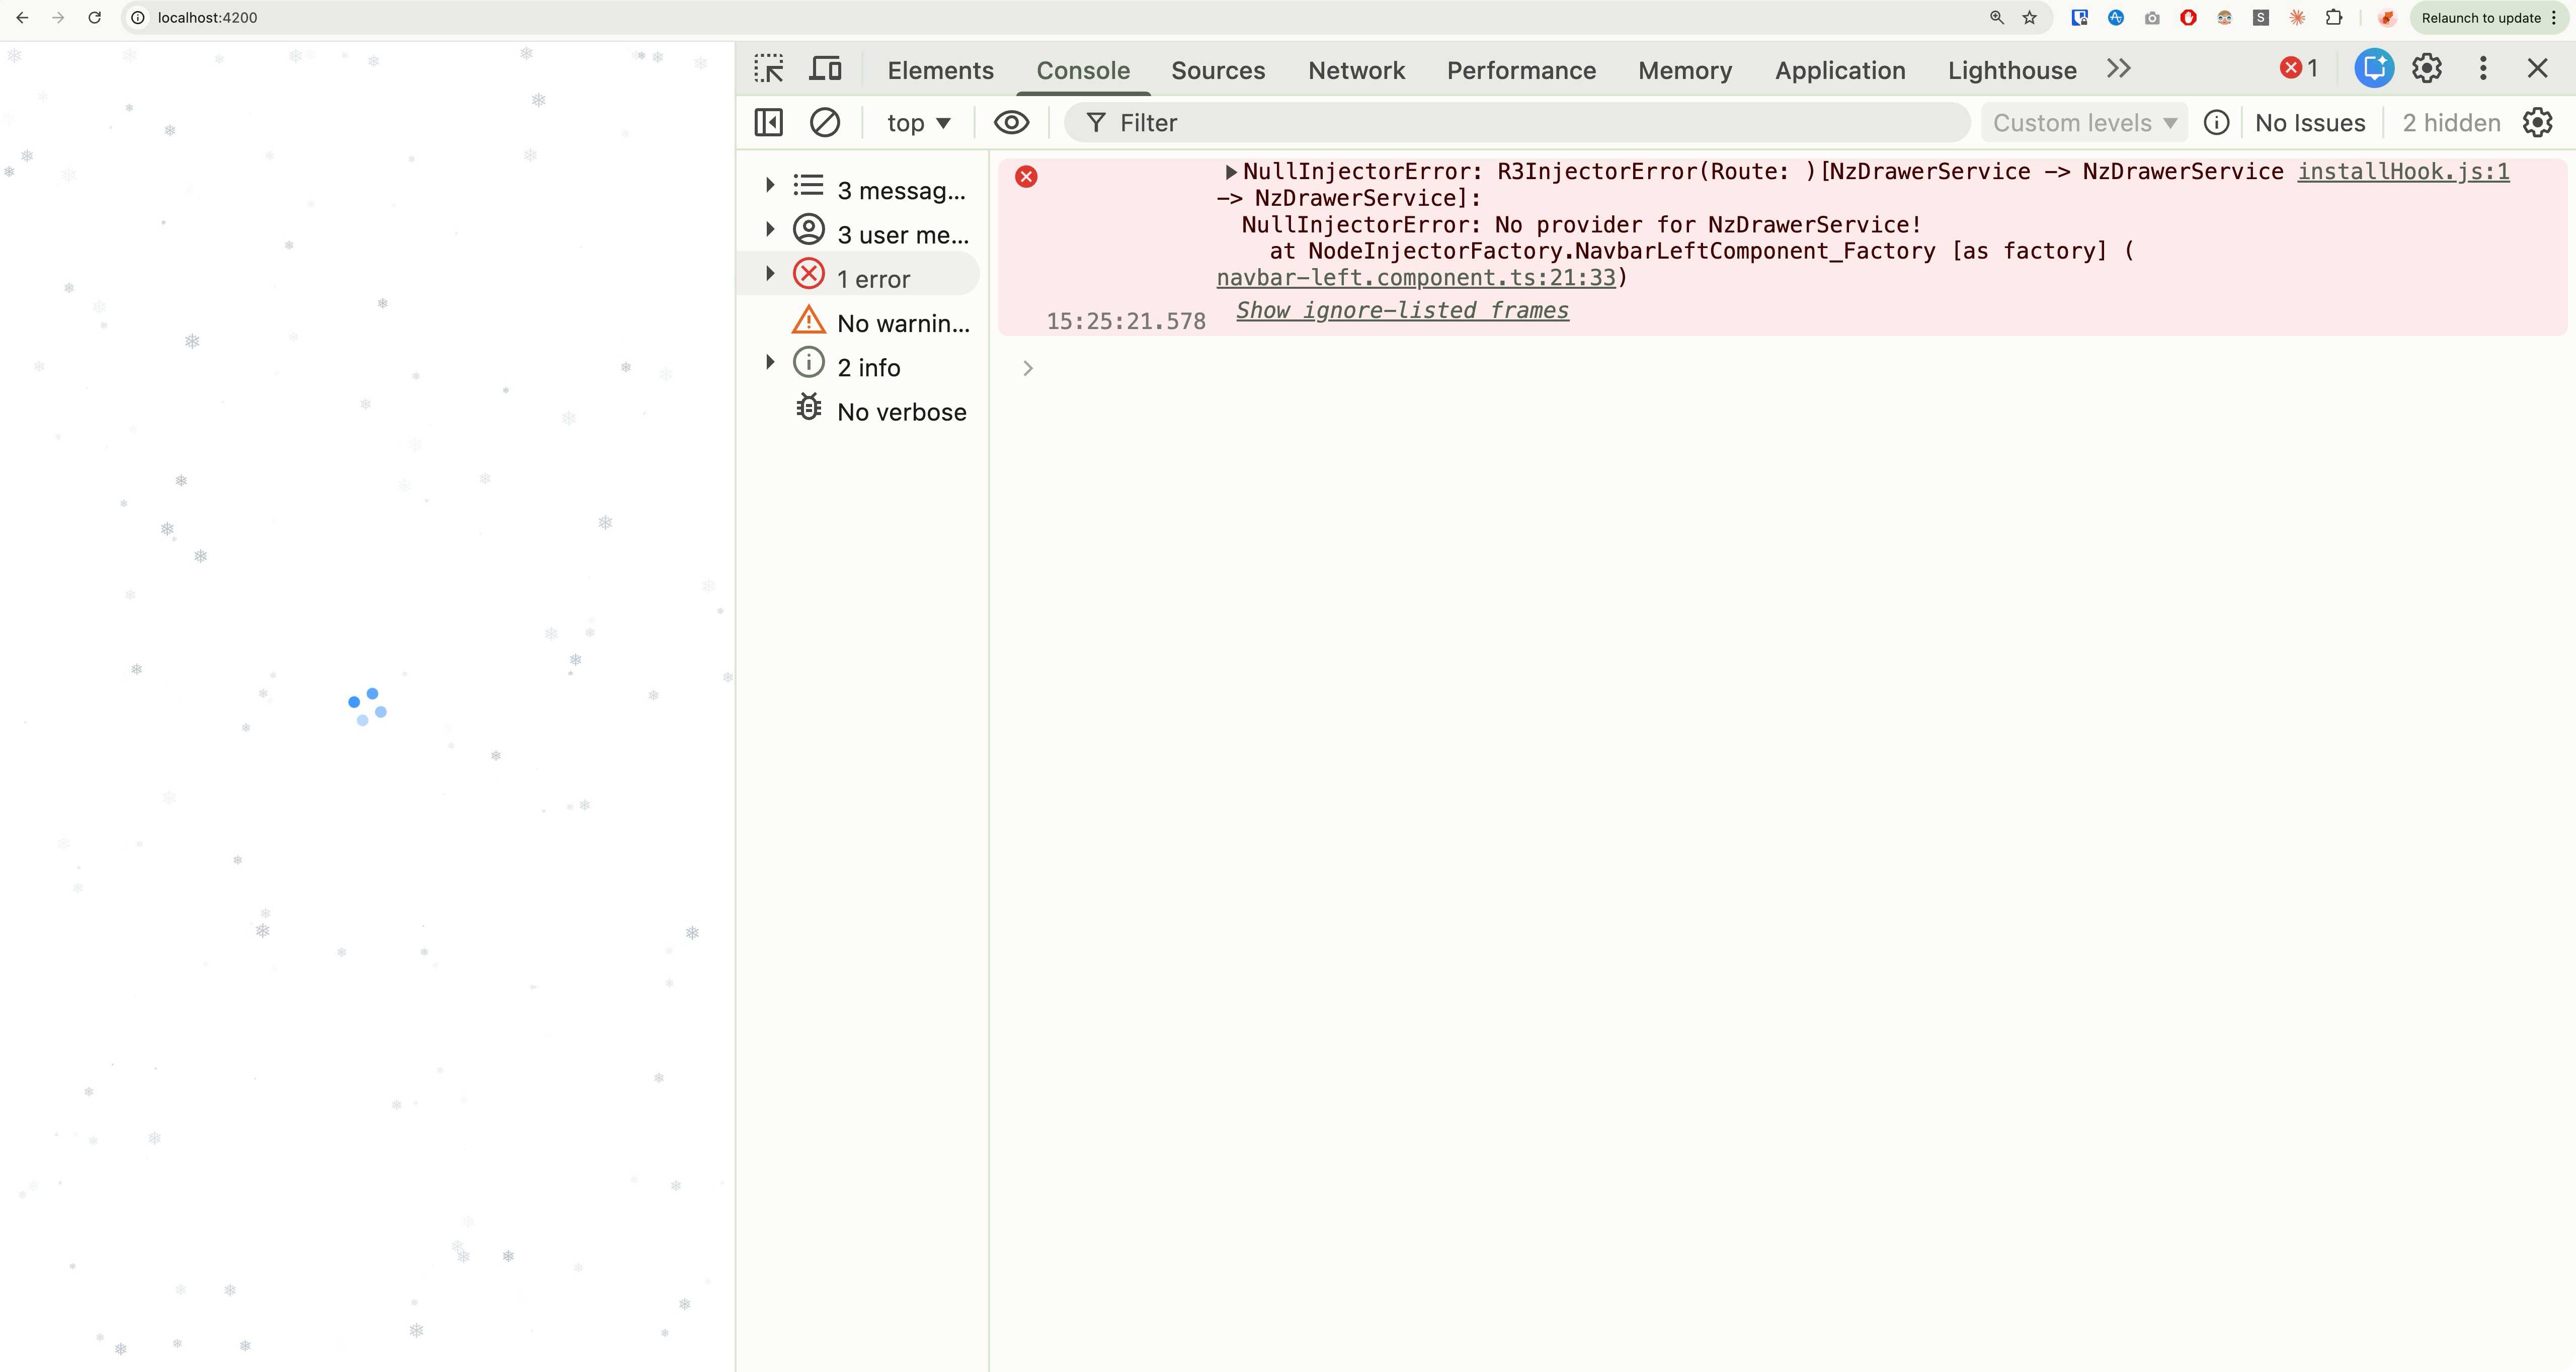Toggle the console sidebar panel icon
The image size is (2576, 1372).
tap(769, 122)
